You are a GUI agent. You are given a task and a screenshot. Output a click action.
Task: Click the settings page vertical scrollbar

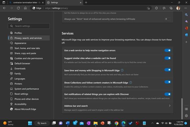(182, 108)
